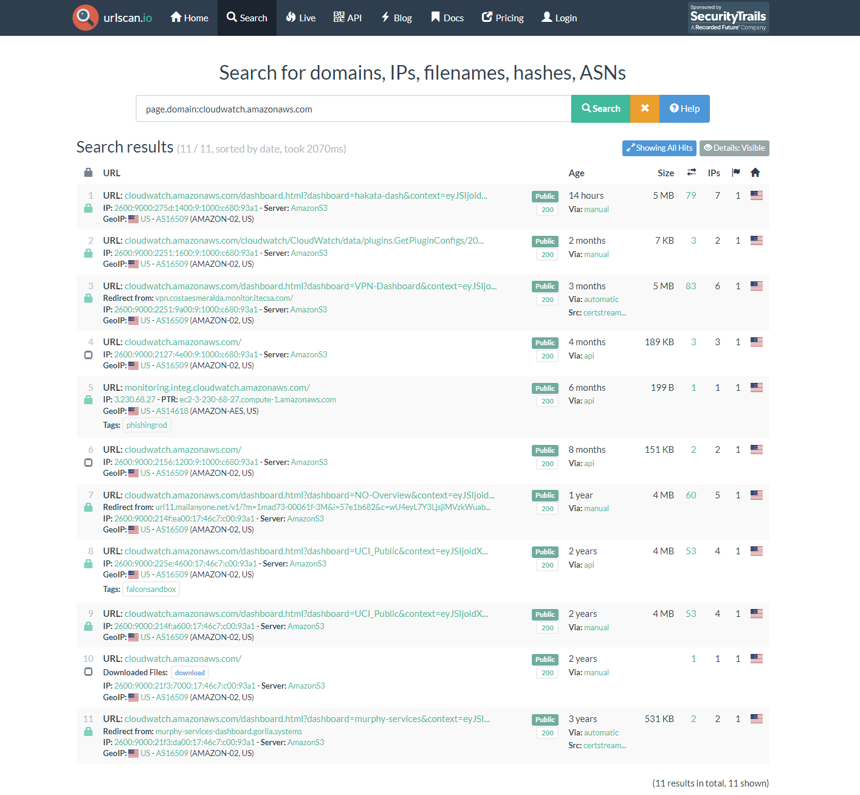Click murphy-services-dashboard.gorila.systems redirect link

pyautogui.click(x=229, y=732)
